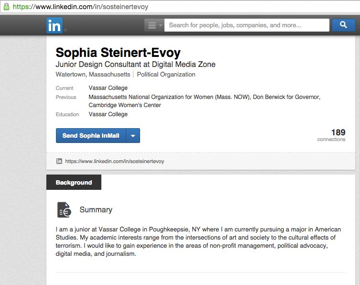
Task: Click the LinkedIn logo in header
Action: pyautogui.click(x=55, y=25)
